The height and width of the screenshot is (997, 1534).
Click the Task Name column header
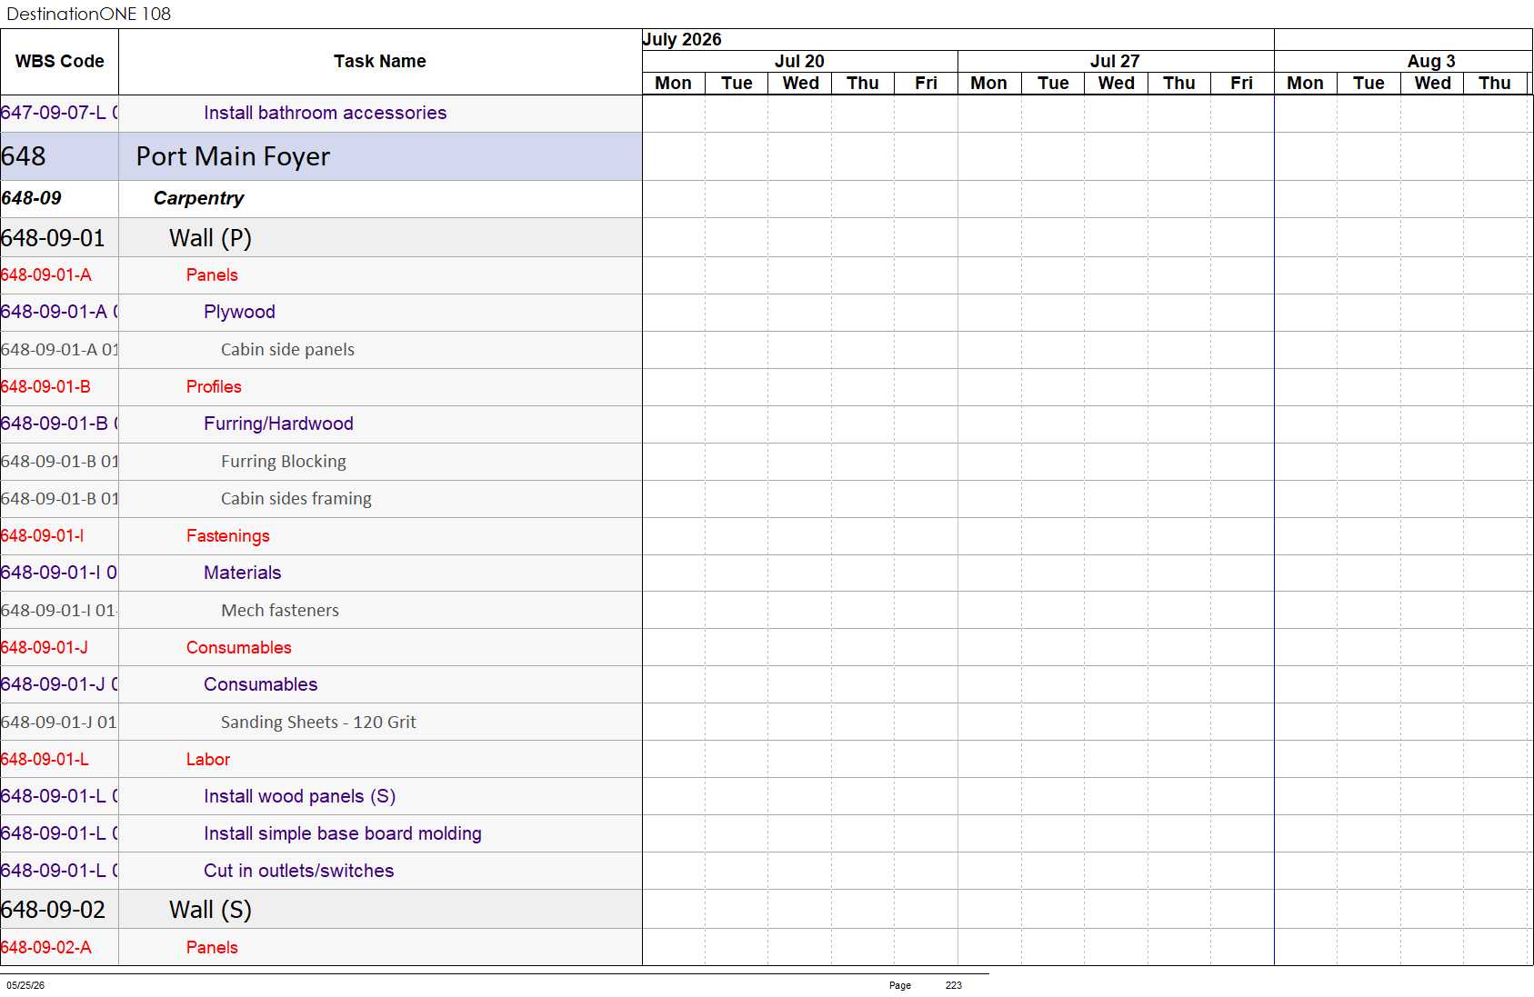click(x=380, y=62)
